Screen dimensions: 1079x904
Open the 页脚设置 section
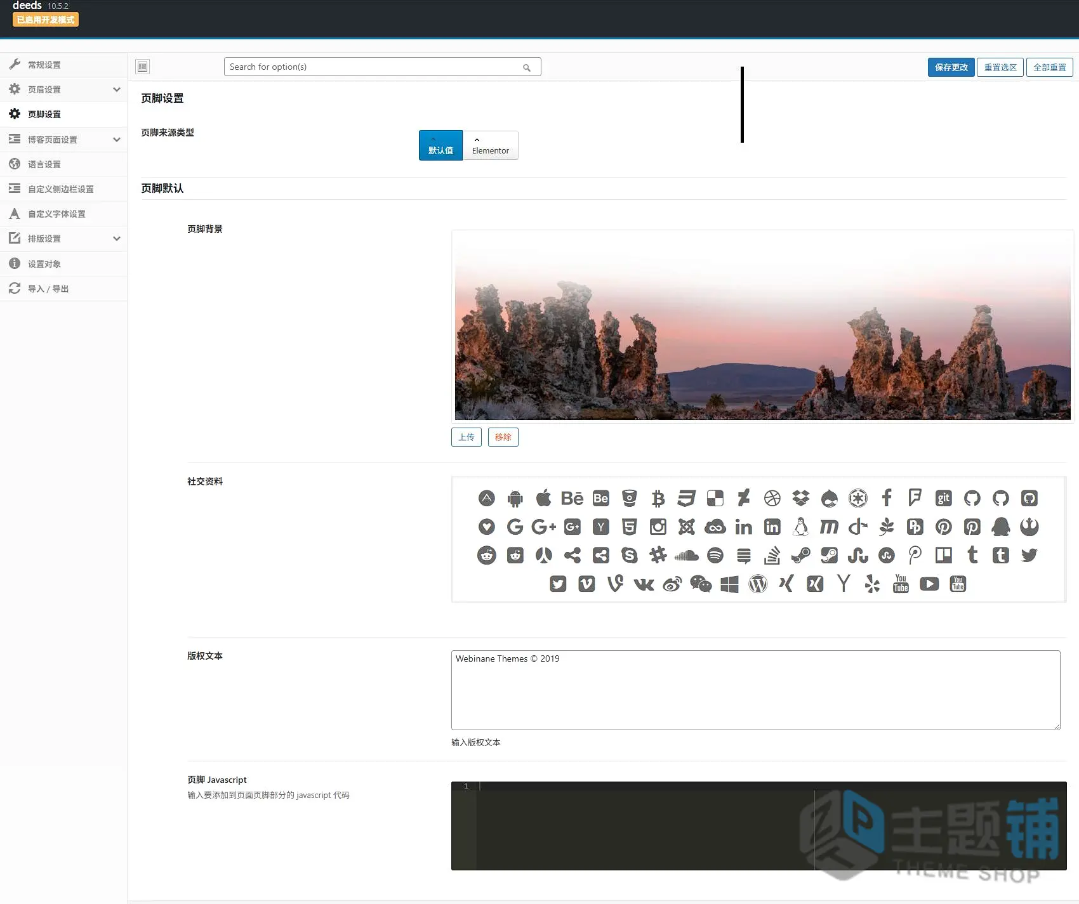[63, 114]
